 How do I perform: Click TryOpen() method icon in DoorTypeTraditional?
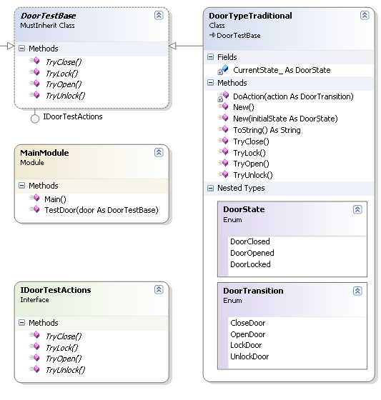223,163
